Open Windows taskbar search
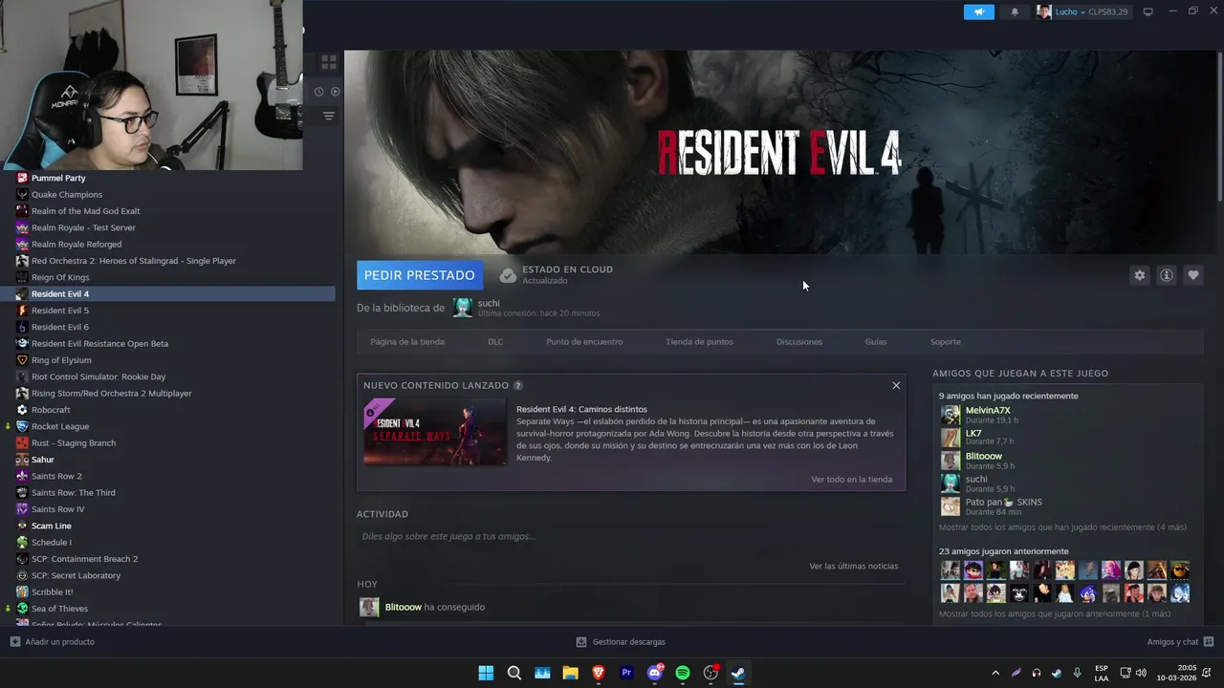Image resolution: width=1224 pixels, height=688 pixels. coord(514,673)
